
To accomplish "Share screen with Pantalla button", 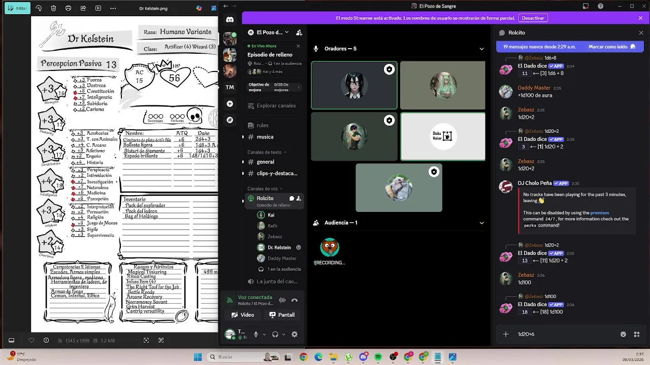I will pyautogui.click(x=282, y=315).
